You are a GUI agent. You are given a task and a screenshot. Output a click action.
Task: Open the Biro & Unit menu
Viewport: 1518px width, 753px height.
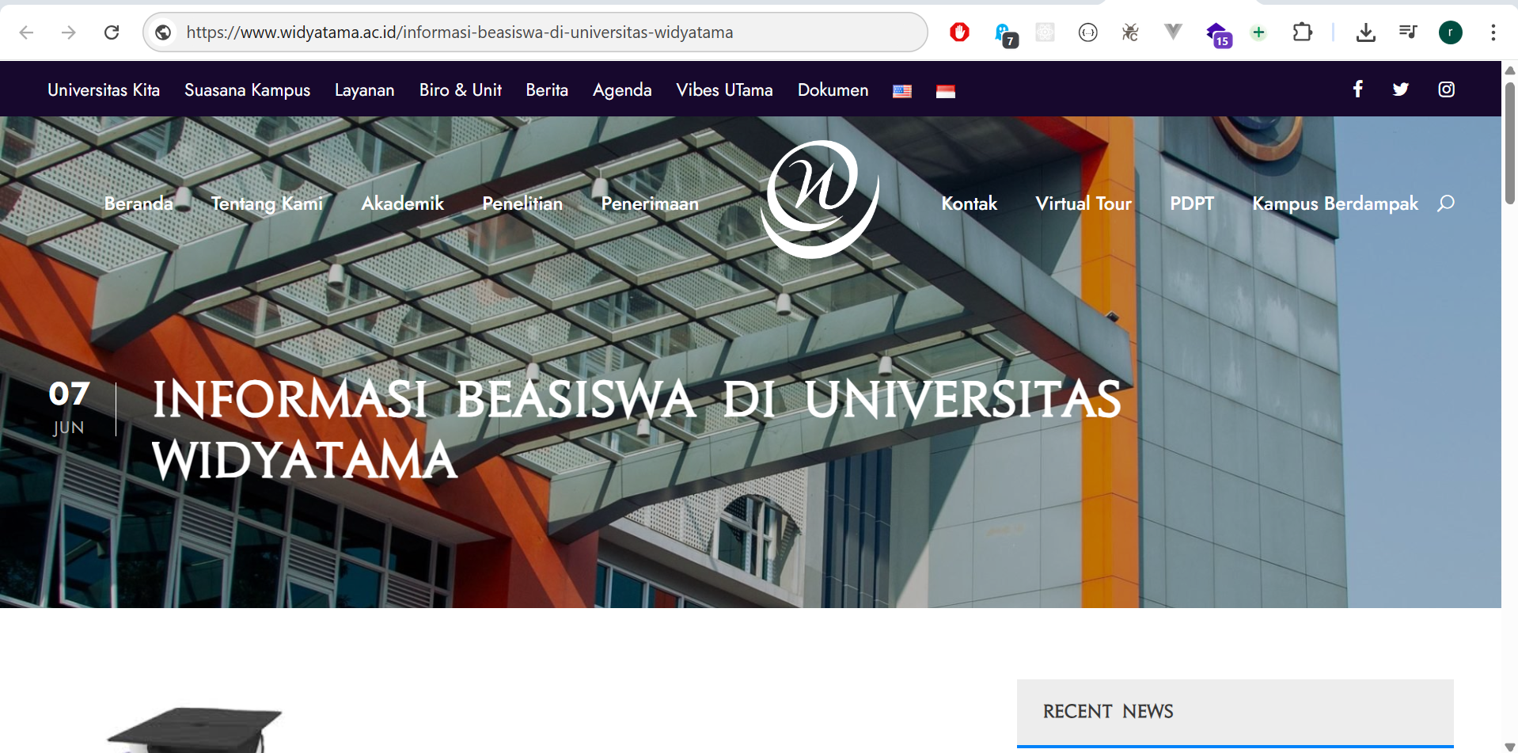[460, 90]
